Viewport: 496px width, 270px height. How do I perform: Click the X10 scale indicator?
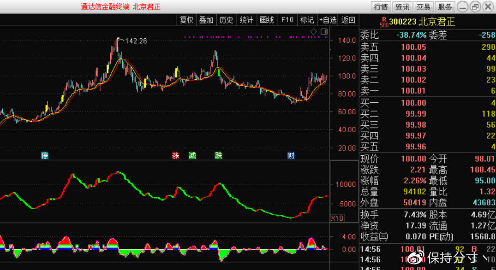tap(337, 218)
